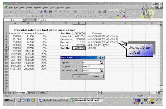Click the Set cell range collapse icon
Screen dimensions: 166x109
point(101,63)
